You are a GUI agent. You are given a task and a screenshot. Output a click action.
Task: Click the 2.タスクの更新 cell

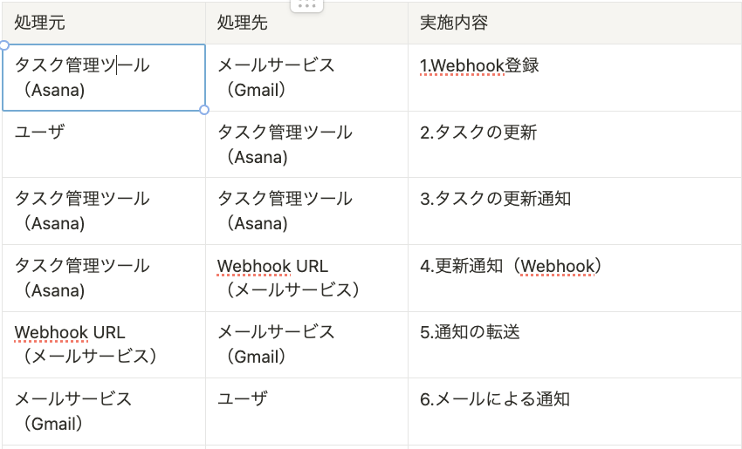pyautogui.click(x=575, y=145)
